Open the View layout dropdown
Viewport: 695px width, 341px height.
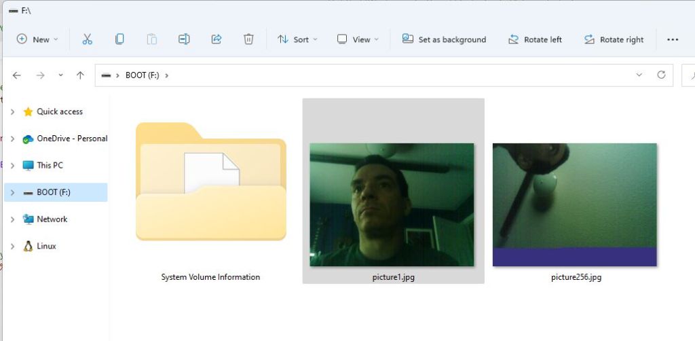[358, 39]
